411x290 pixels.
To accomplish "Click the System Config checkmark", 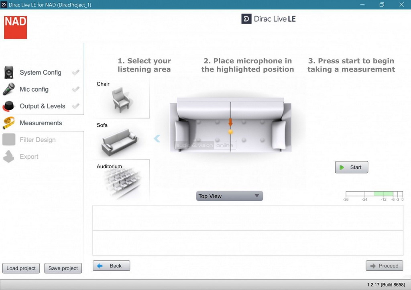I will pos(75,72).
